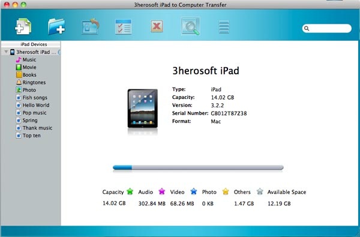Click the green zoom window button
The width and height of the screenshot is (360, 237).
point(23,5)
